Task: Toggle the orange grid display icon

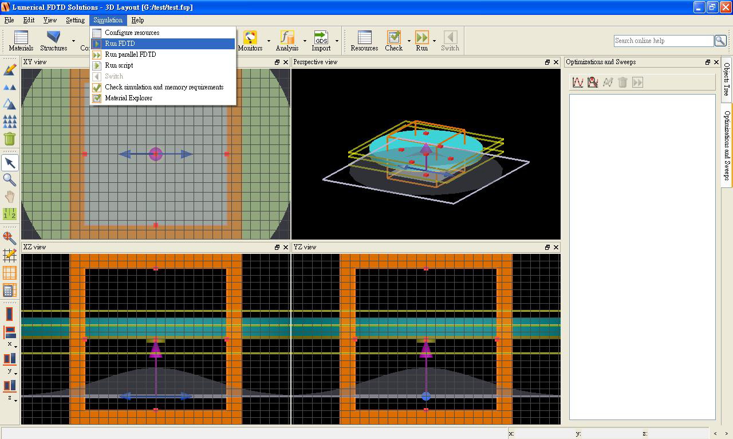Action: 10,273
